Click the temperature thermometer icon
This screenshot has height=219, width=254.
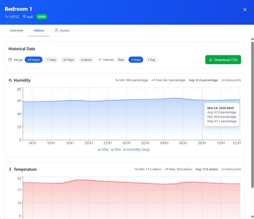coord(10,169)
